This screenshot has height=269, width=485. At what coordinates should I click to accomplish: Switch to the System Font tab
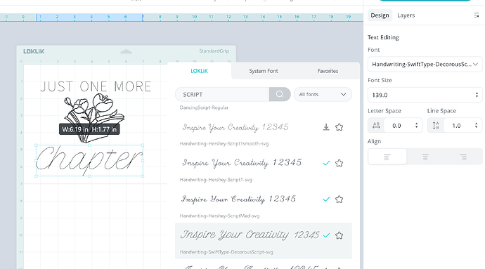(264, 71)
